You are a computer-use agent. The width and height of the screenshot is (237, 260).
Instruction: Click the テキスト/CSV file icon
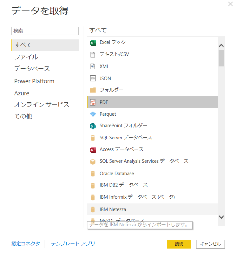click(x=93, y=55)
